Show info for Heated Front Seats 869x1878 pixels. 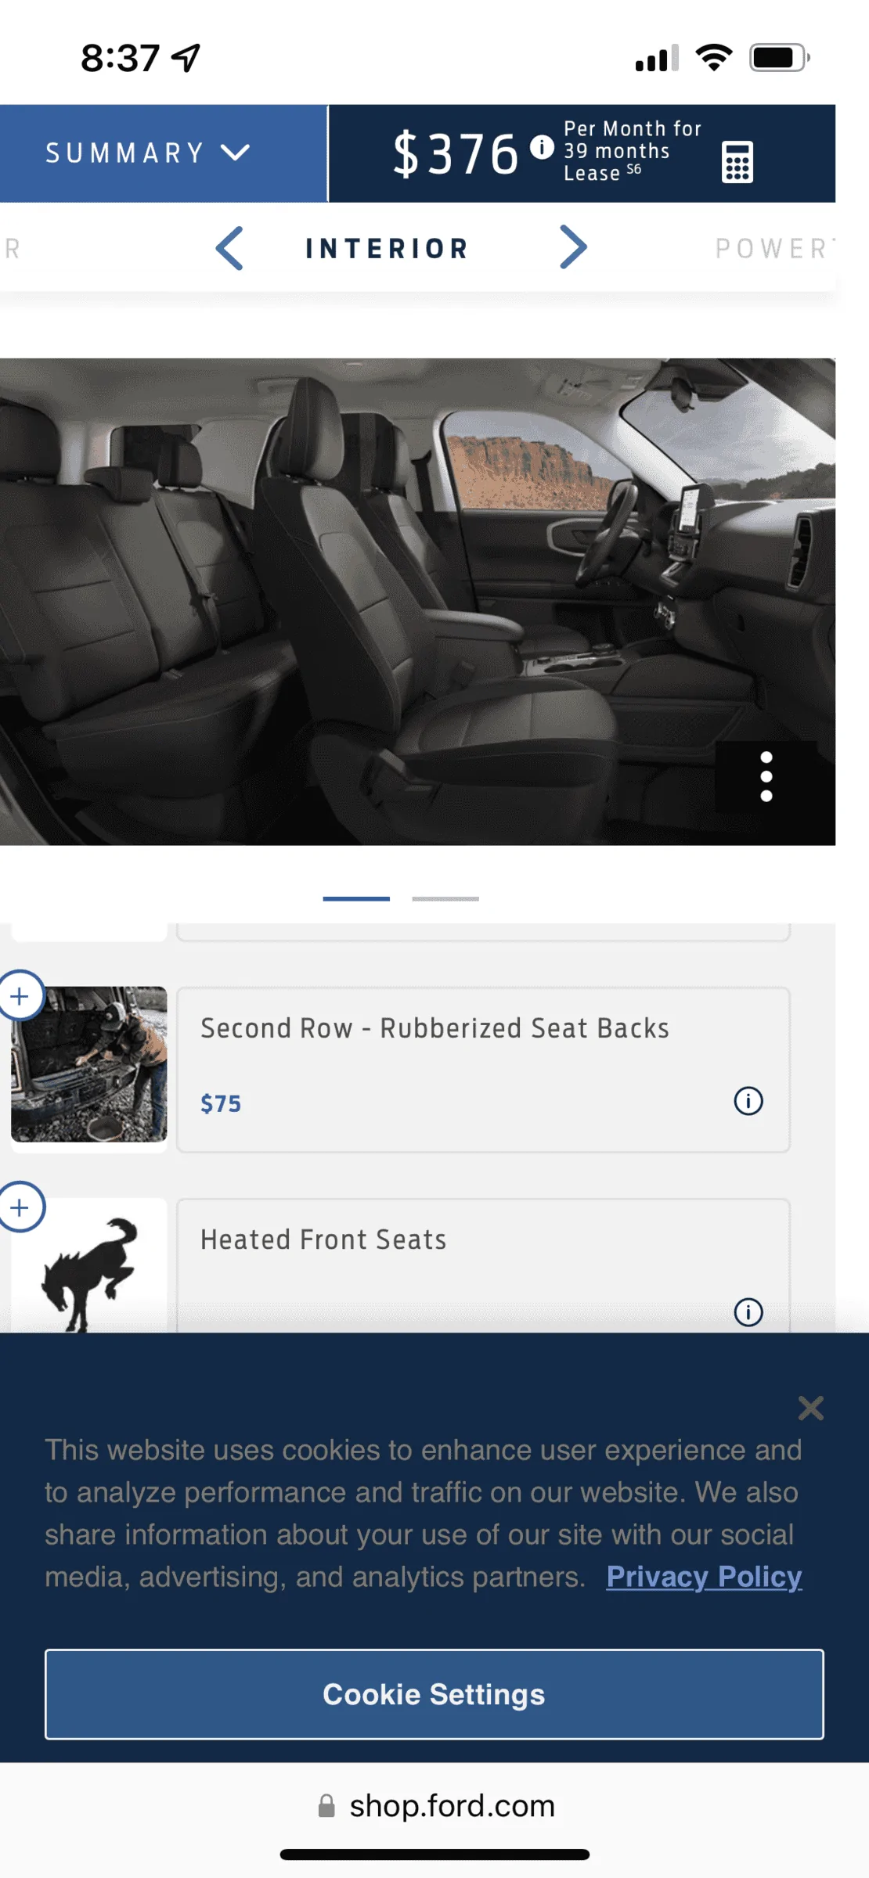tap(748, 1311)
